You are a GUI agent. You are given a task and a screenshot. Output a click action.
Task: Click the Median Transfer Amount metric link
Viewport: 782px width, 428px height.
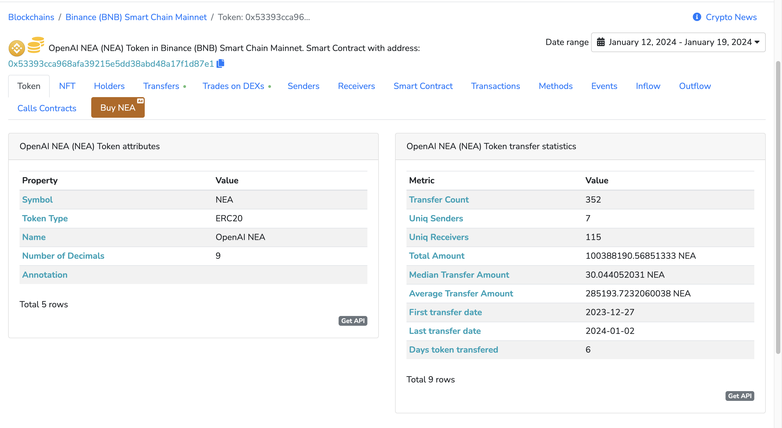pyautogui.click(x=459, y=275)
